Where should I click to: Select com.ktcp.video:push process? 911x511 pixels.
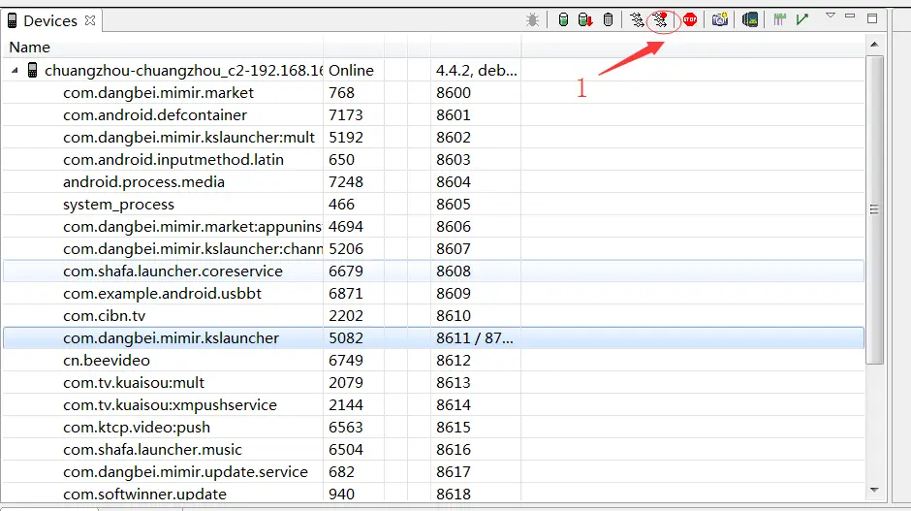click(x=433, y=428)
